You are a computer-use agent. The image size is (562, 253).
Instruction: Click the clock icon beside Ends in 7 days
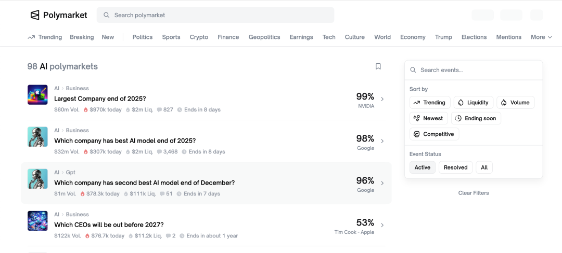coord(179,194)
